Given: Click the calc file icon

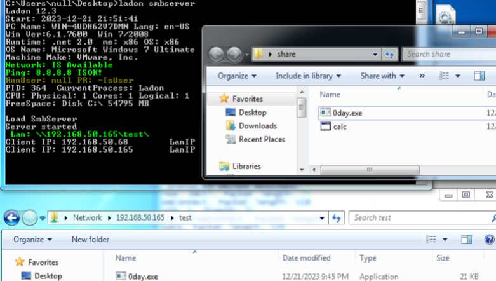Looking at the screenshot, I should coord(325,127).
